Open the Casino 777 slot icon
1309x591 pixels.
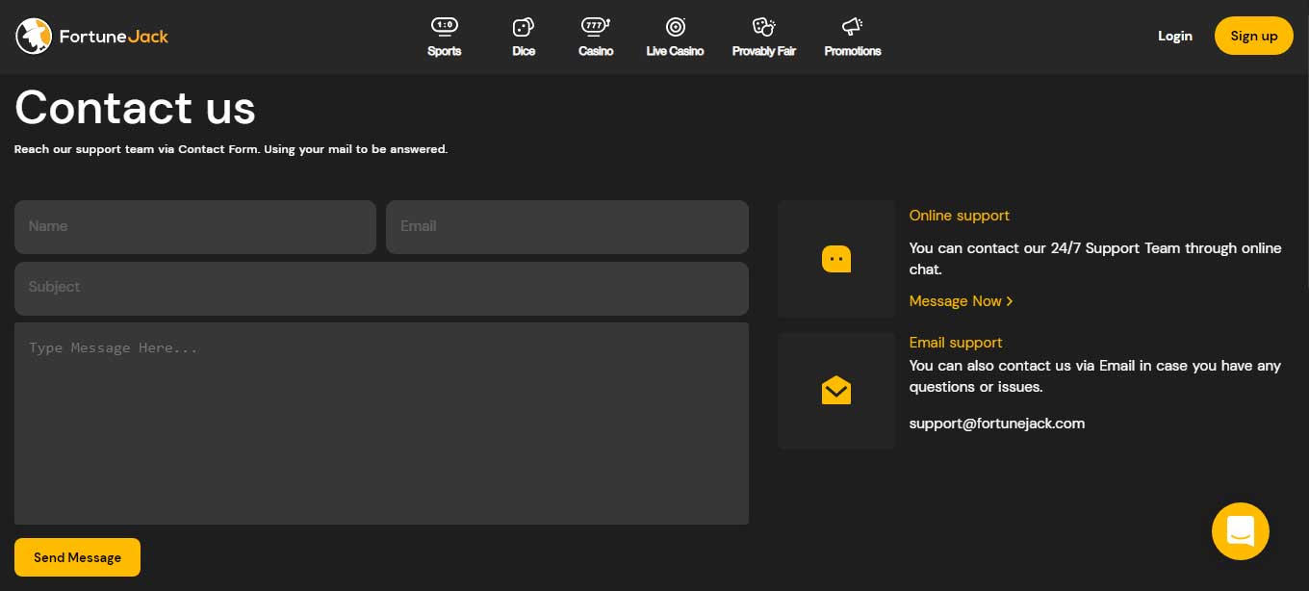596,26
